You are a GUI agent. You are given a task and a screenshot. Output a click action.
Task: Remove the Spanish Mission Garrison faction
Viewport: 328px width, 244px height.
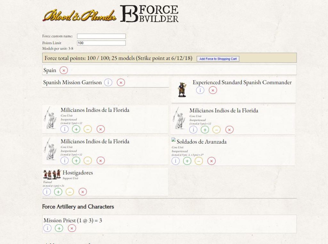pos(121,83)
